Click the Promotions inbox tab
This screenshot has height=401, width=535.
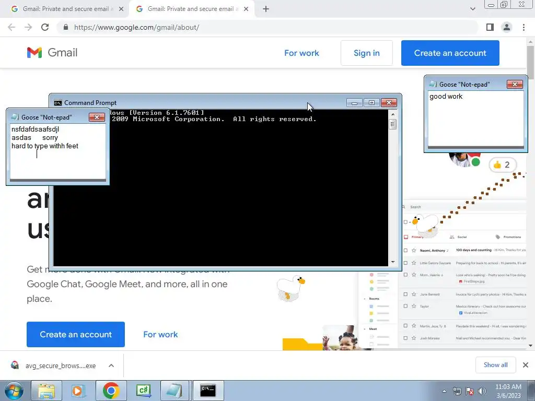tap(508, 237)
